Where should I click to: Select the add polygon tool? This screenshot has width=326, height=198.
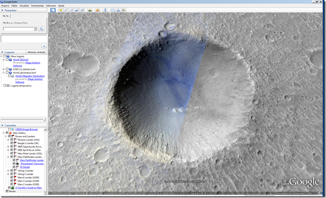[66, 10]
